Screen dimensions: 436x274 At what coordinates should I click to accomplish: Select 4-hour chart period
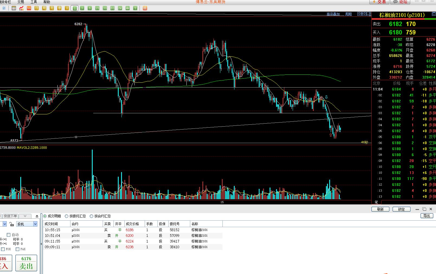128,8
